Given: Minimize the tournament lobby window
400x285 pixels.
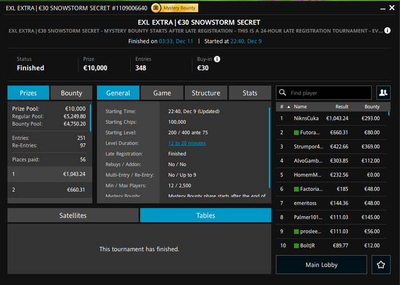Looking at the screenshot, I should pos(383,9).
